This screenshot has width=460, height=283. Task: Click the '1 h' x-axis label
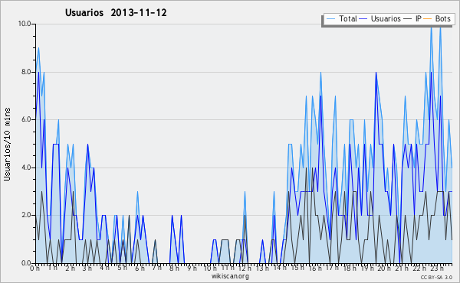point(53,268)
